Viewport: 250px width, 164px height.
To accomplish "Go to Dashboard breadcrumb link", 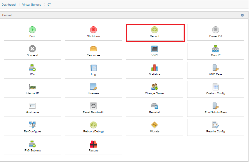I will point(9,5).
